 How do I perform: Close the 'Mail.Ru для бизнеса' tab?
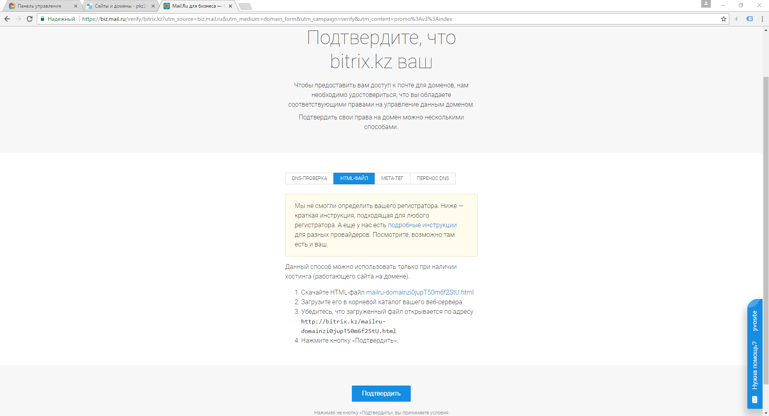230,6
